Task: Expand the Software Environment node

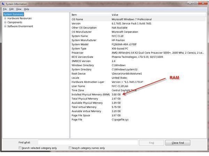Action: (5, 26)
